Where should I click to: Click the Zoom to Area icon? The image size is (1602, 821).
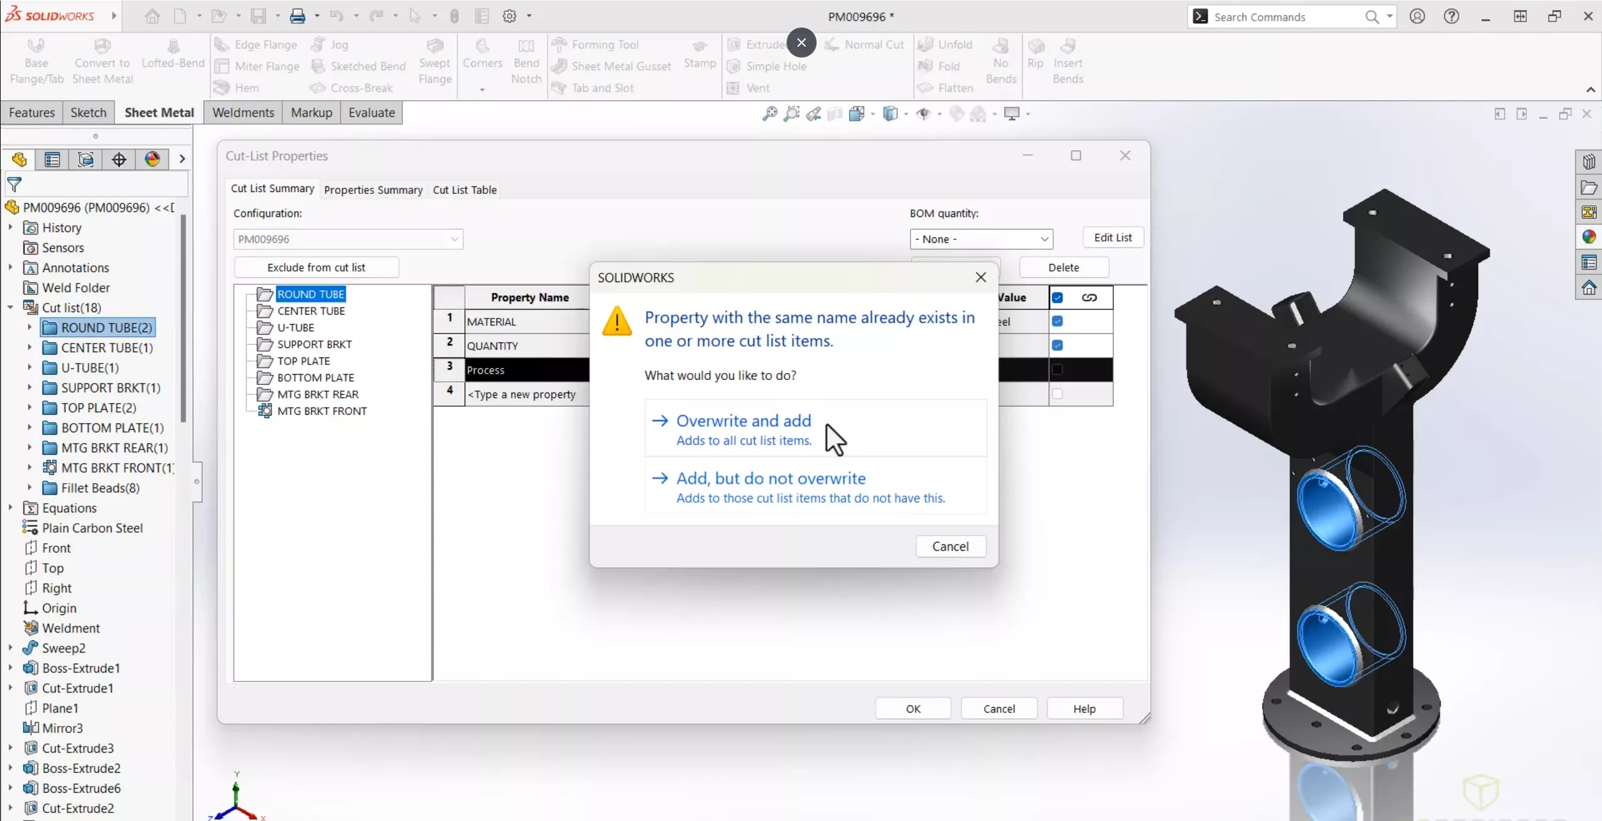792,114
